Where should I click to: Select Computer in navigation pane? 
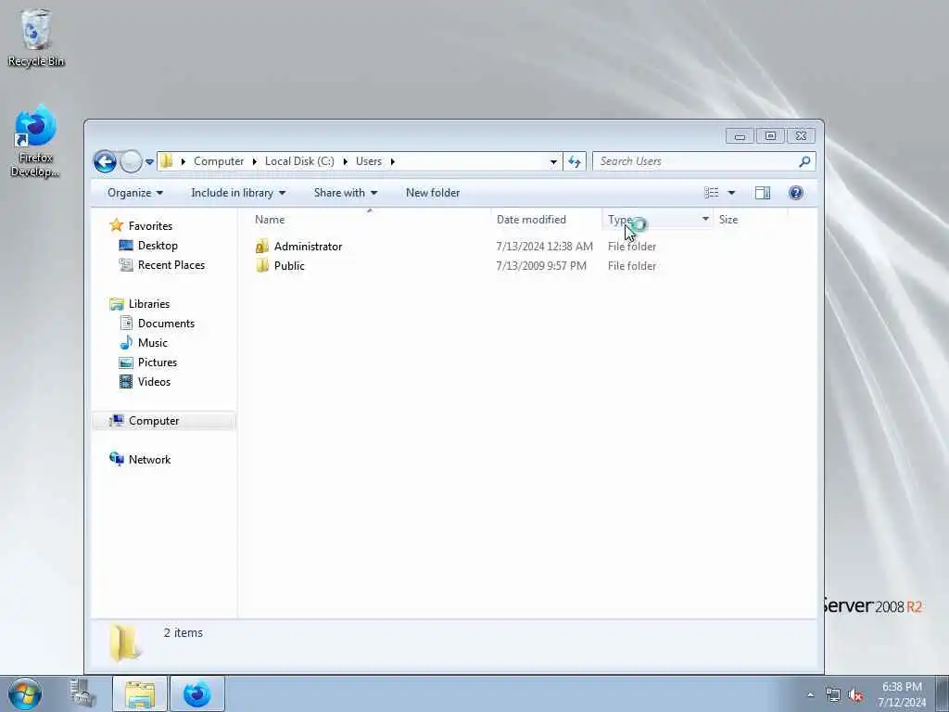[154, 421]
